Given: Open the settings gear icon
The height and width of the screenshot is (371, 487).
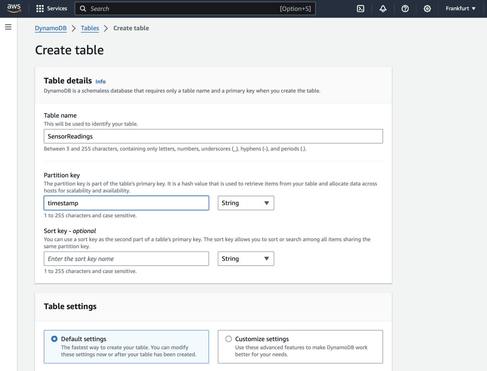Looking at the screenshot, I should coord(427,8).
